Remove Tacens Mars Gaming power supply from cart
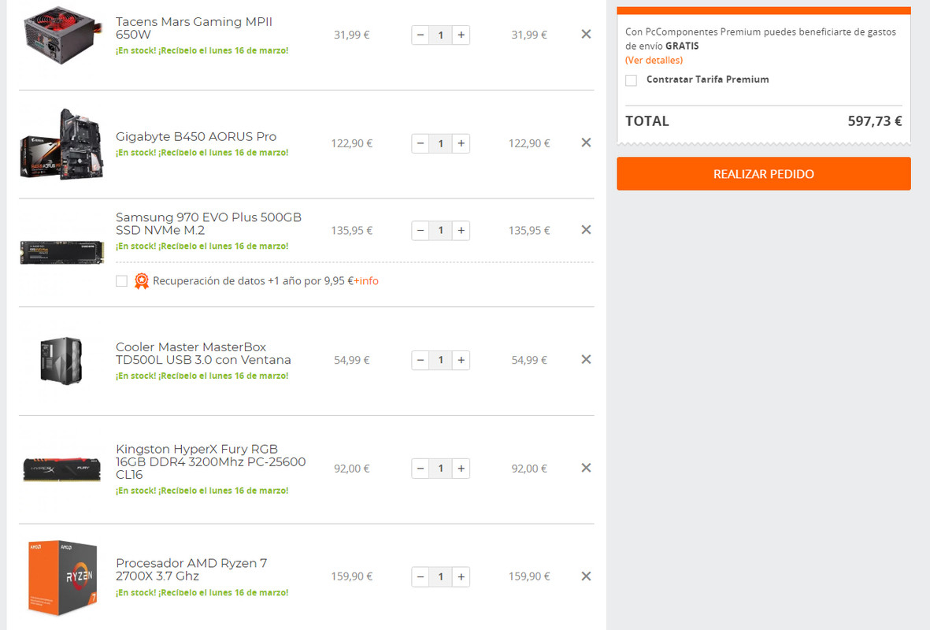 pyautogui.click(x=586, y=35)
